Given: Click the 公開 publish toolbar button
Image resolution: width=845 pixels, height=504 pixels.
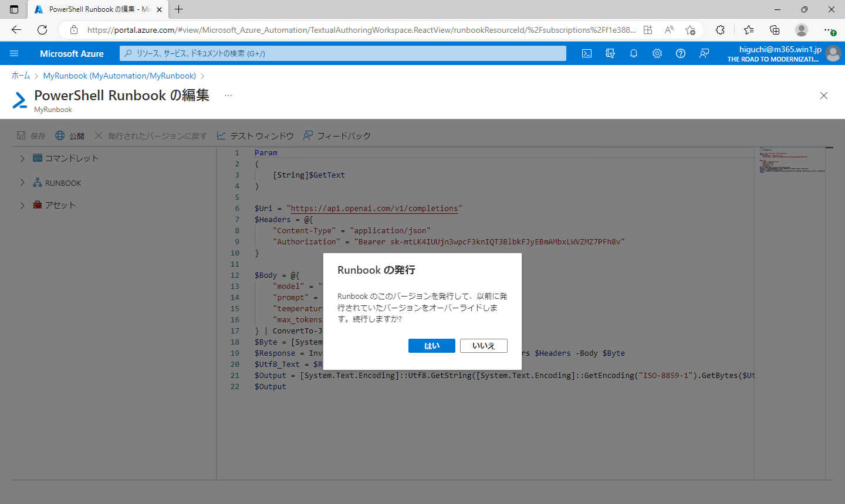Looking at the screenshot, I should coord(70,136).
